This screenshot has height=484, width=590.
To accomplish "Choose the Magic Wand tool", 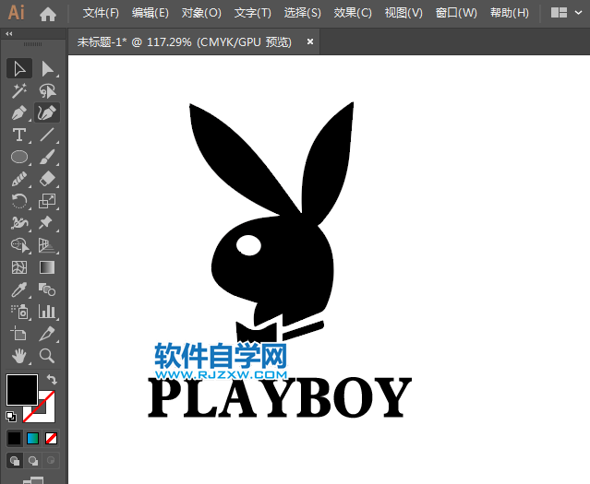I will coord(19,91).
